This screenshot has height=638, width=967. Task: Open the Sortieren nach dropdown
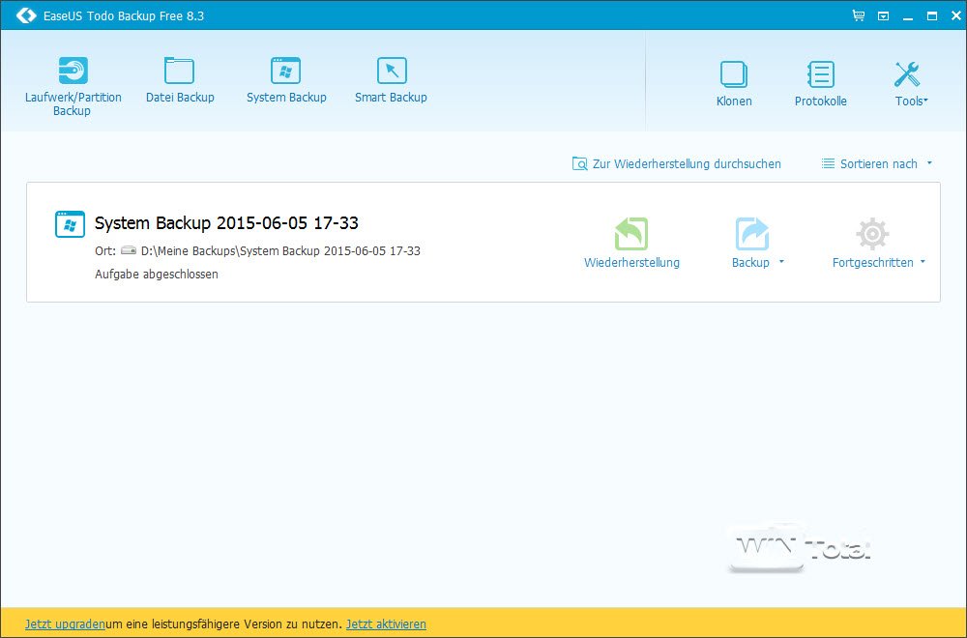(x=876, y=164)
